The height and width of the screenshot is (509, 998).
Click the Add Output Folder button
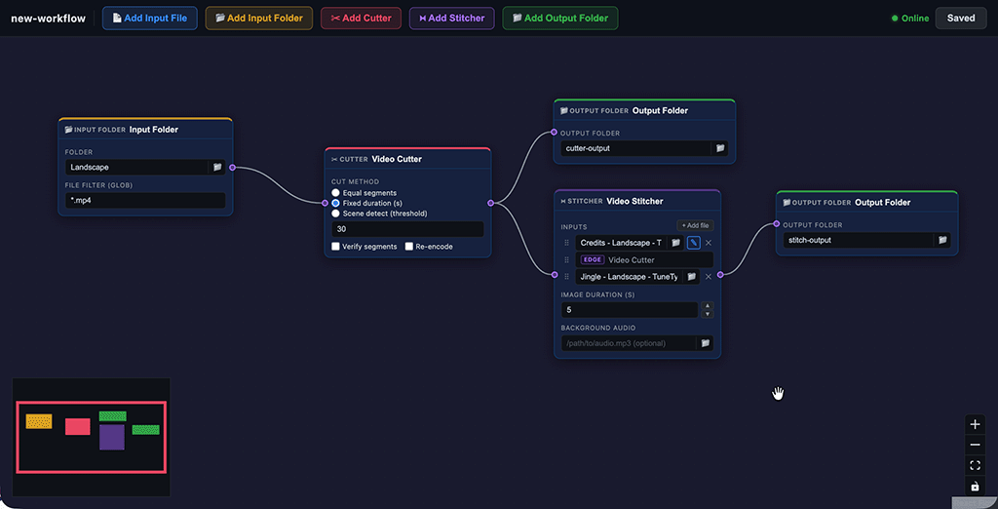[x=560, y=18]
